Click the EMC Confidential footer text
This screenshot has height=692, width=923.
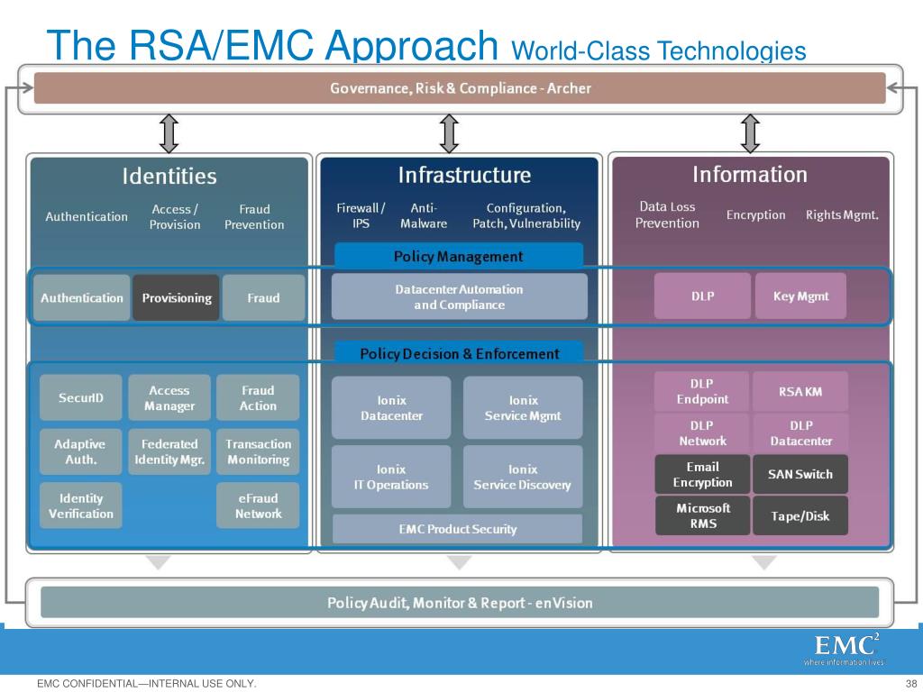coord(147,683)
